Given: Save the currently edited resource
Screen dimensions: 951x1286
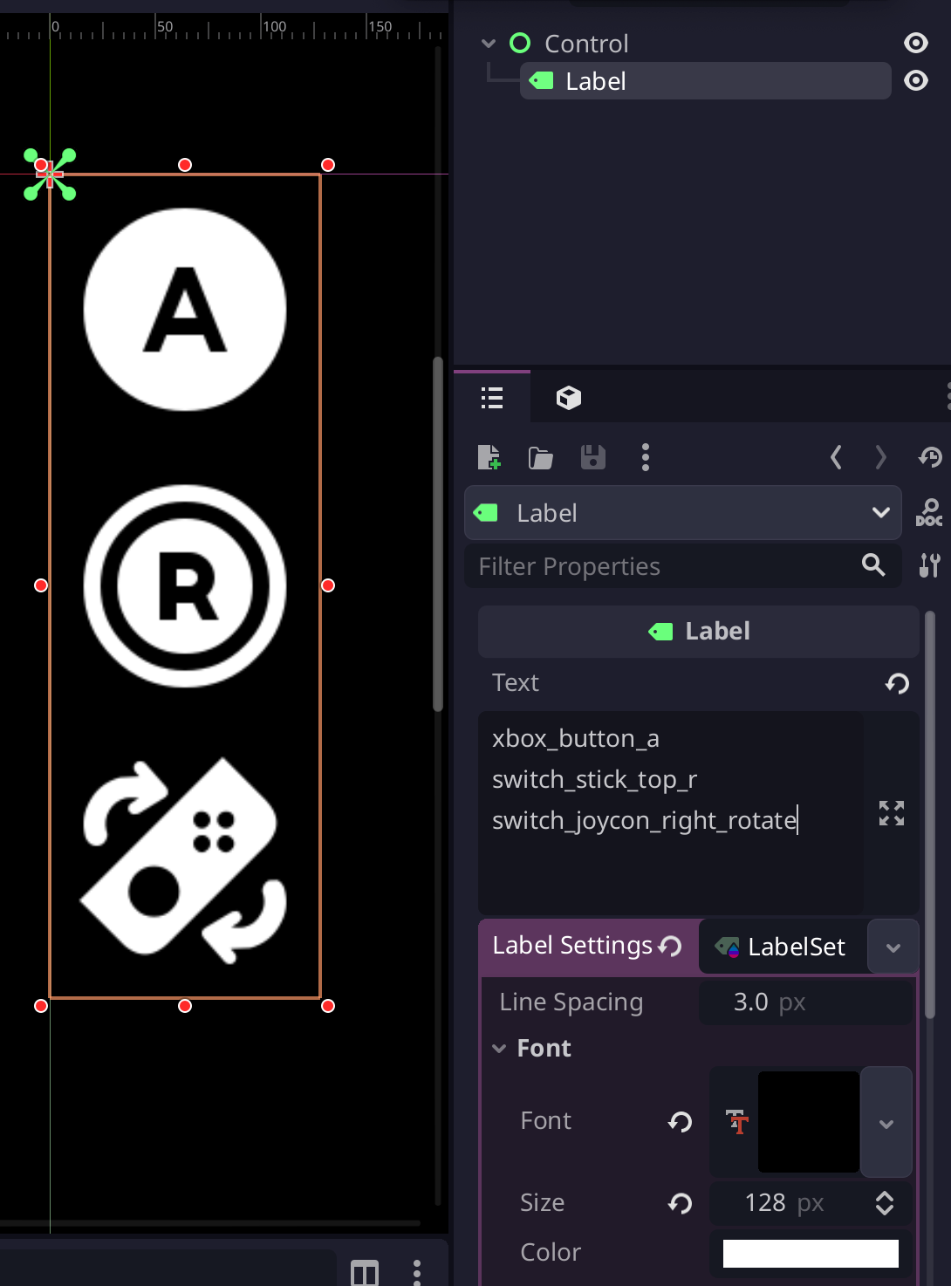Looking at the screenshot, I should coord(593,457).
